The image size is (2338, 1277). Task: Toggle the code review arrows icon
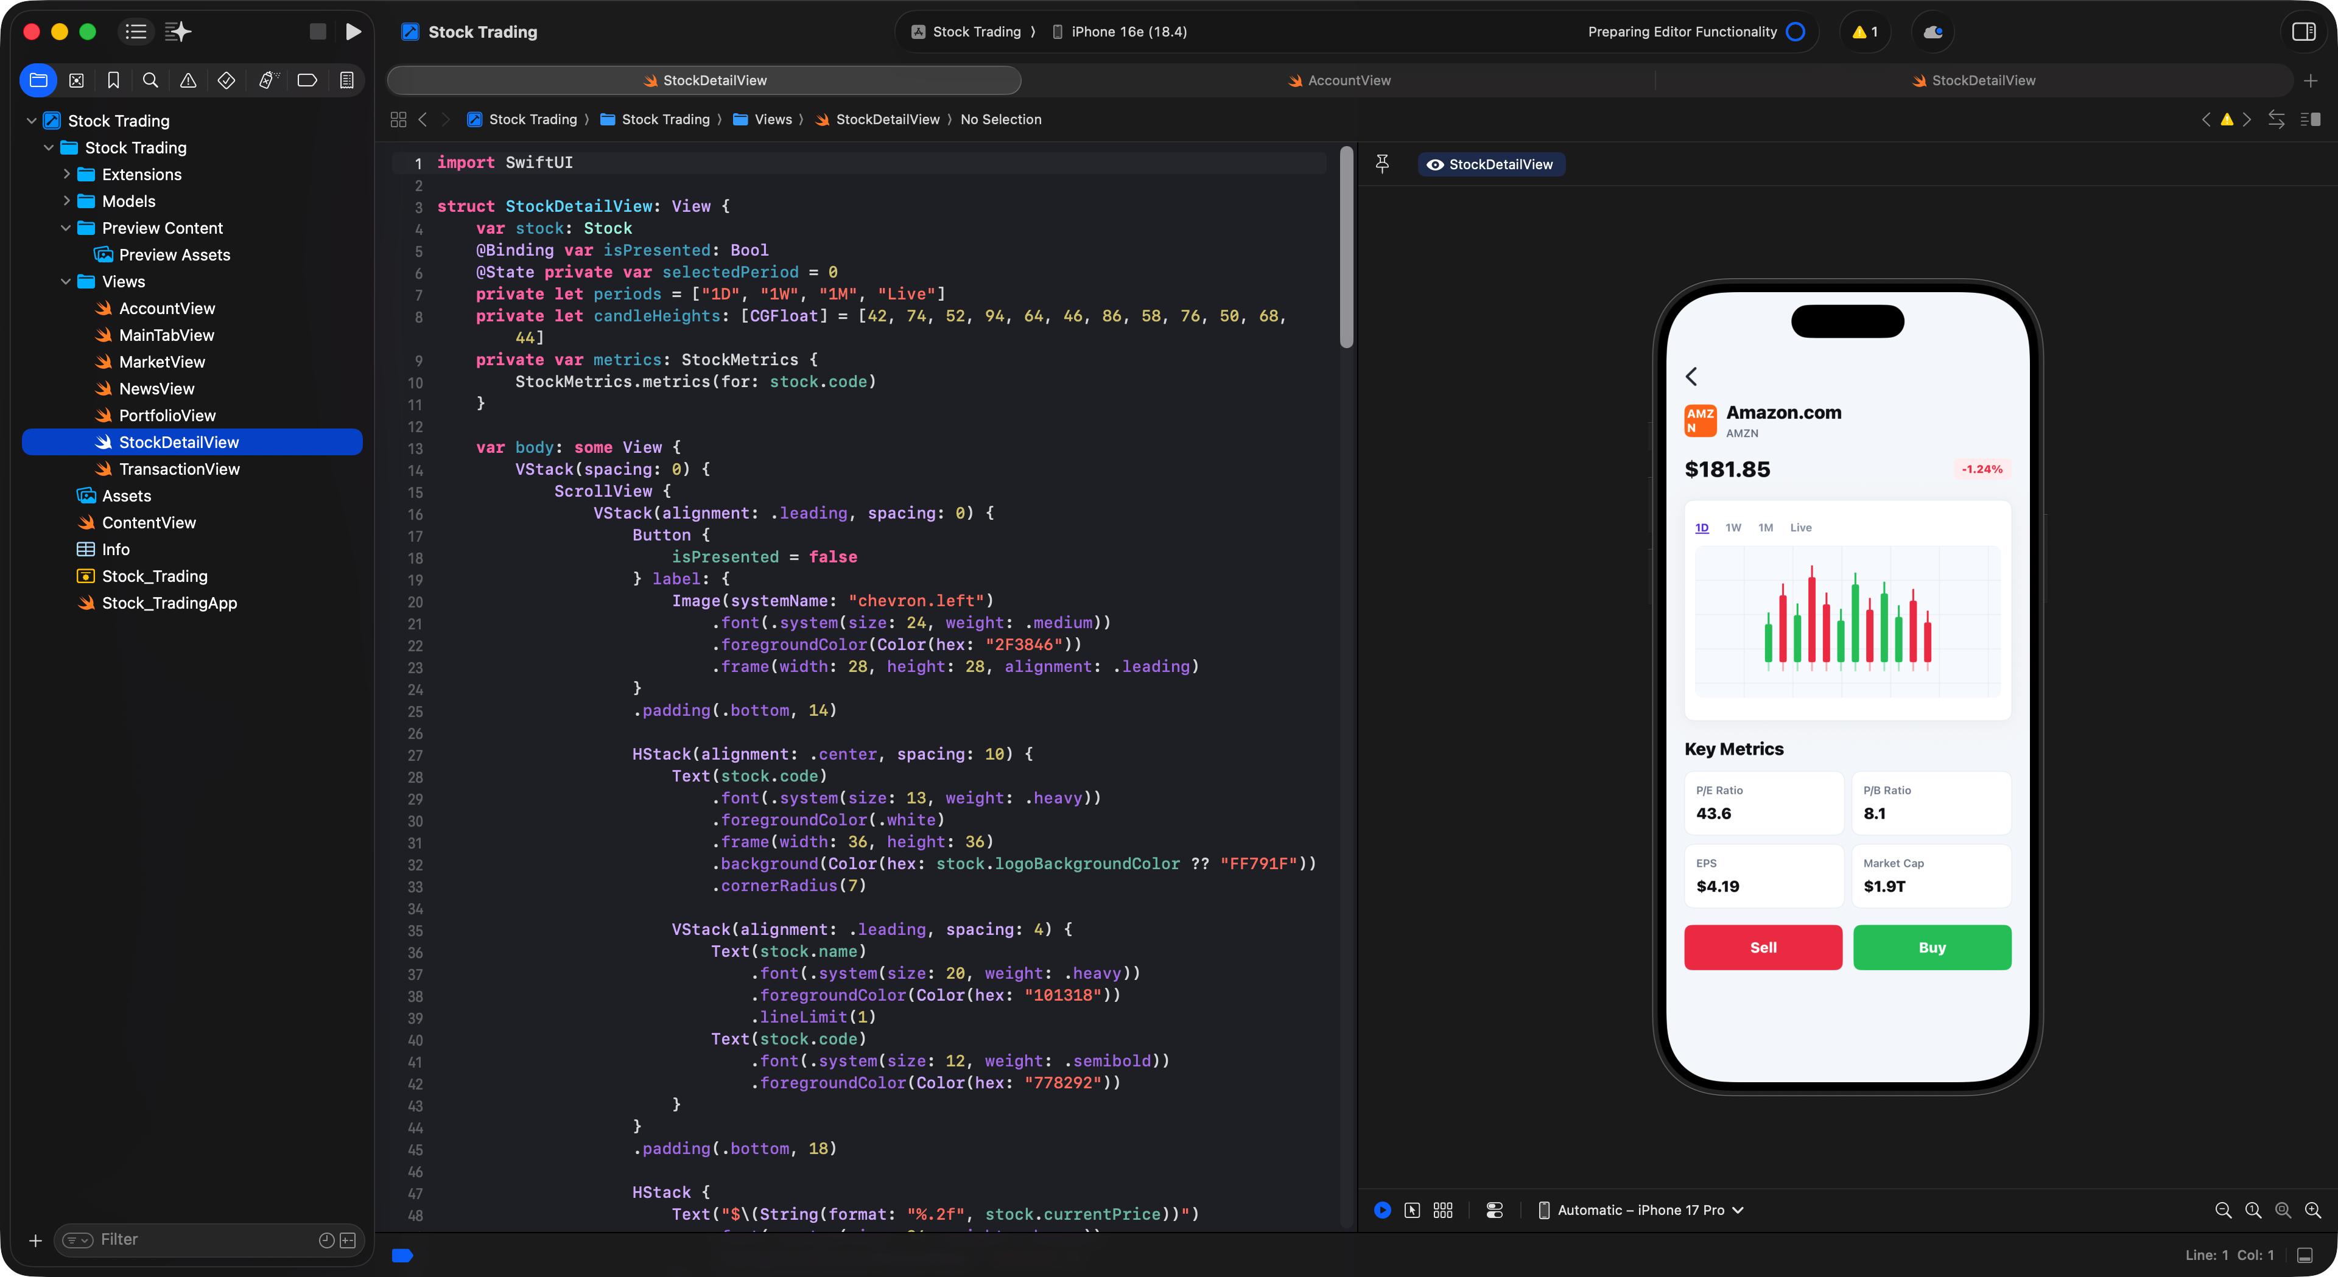(2277, 120)
